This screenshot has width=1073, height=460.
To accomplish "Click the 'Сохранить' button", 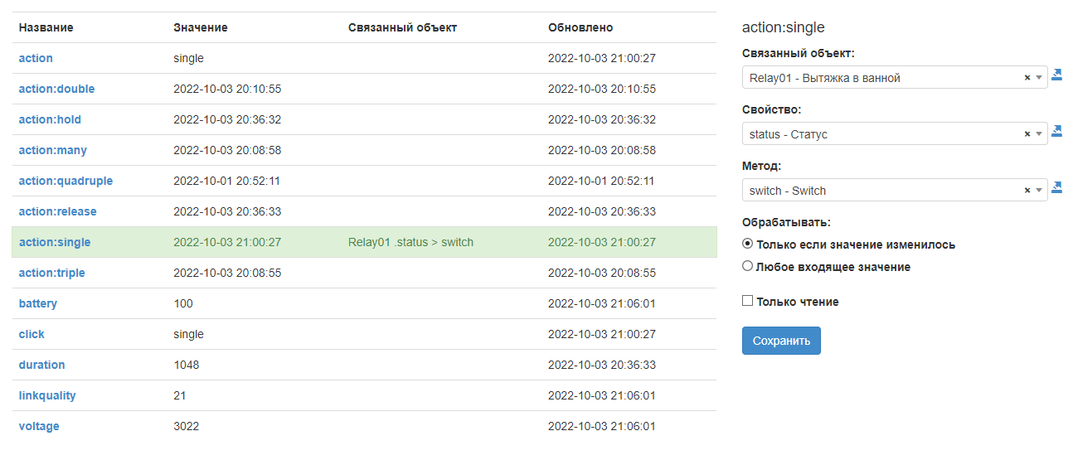I will point(780,341).
